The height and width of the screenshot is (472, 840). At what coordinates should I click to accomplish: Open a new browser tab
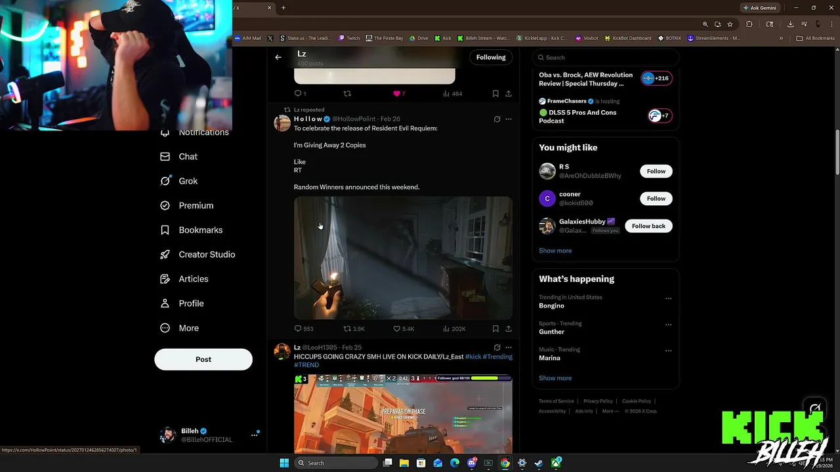[x=283, y=8]
